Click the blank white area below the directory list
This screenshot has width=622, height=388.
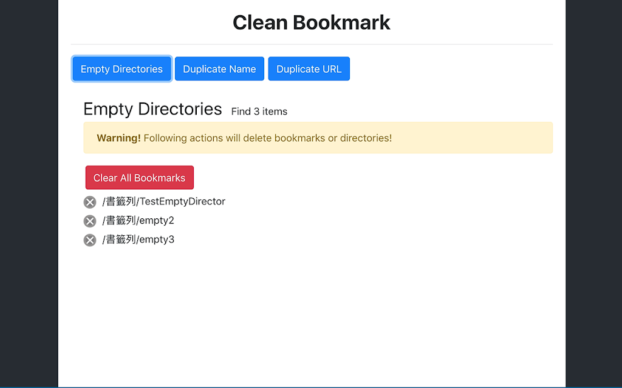click(x=312, y=316)
